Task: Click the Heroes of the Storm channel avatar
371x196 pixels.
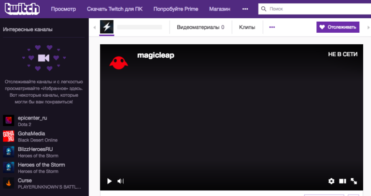Action: (x=9, y=167)
